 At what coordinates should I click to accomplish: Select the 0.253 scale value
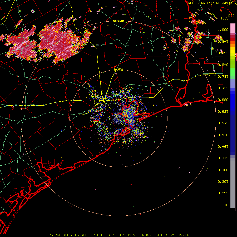pos(223,193)
